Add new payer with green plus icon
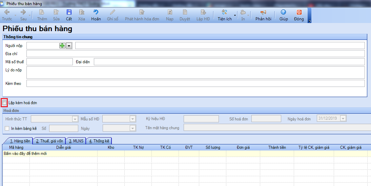 62,46
